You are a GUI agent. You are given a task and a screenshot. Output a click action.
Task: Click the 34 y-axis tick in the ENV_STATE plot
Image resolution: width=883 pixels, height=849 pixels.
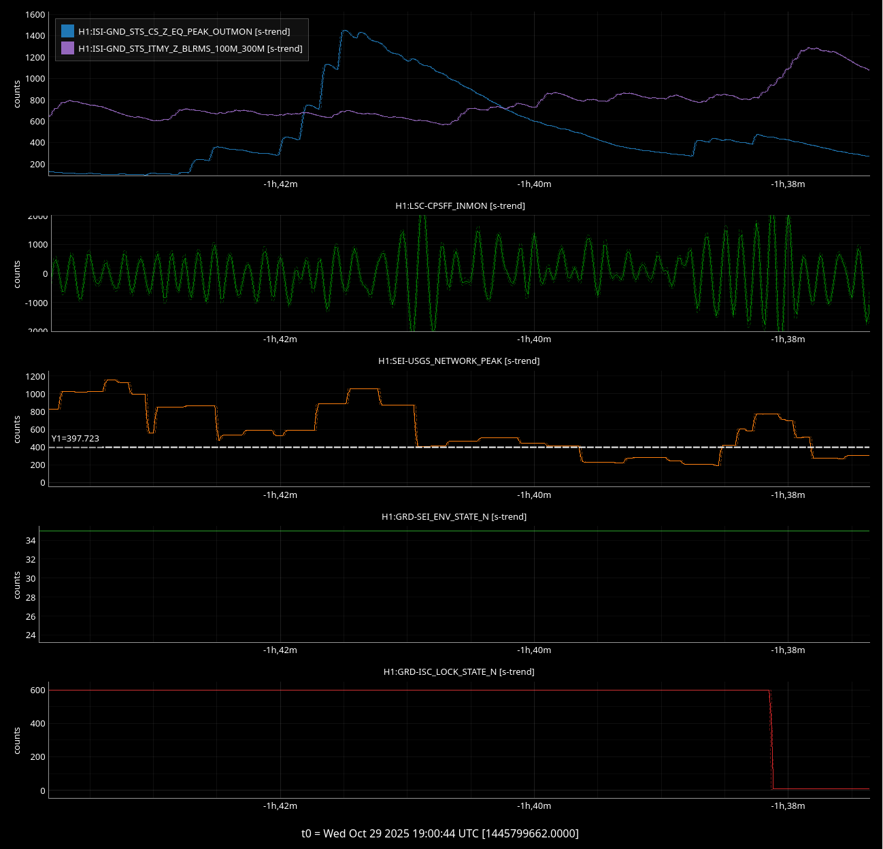(31, 541)
